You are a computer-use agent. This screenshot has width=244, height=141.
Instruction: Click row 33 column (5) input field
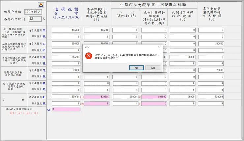183,44
